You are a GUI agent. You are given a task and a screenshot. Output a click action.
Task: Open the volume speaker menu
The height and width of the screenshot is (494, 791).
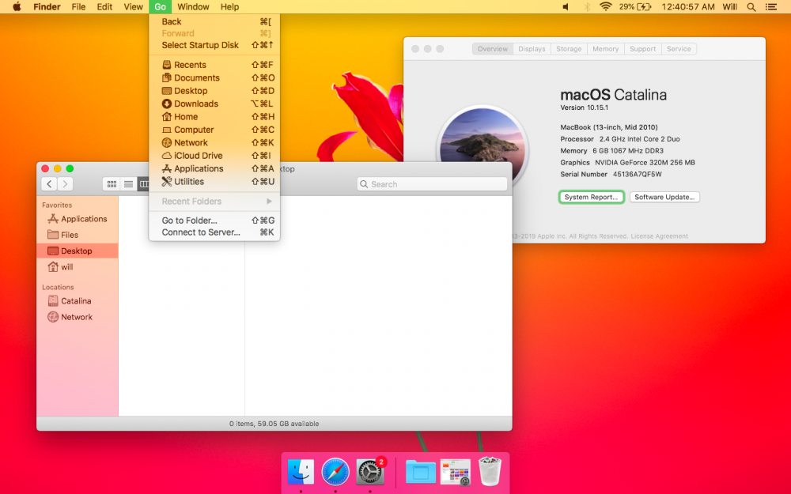(x=566, y=7)
